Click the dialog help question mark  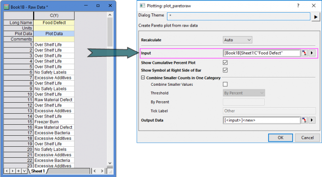(298, 6)
